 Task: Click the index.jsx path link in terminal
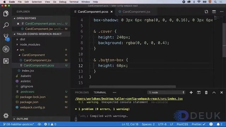129,99
